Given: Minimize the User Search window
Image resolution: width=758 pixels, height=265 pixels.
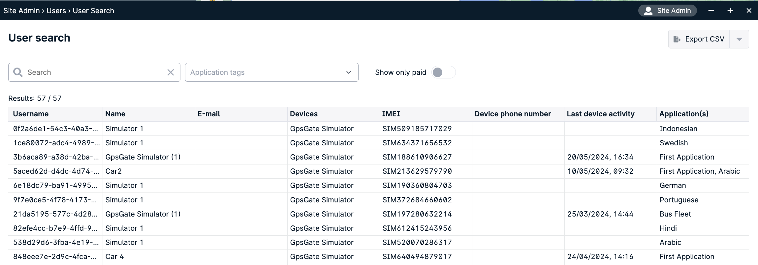Looking at the screenshot, I should (711, 11).
